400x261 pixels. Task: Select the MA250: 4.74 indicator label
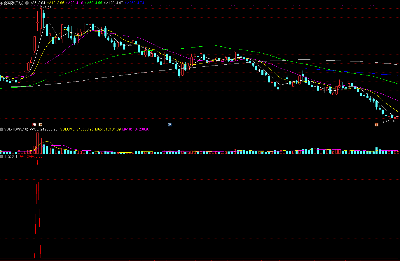point(134,3)
